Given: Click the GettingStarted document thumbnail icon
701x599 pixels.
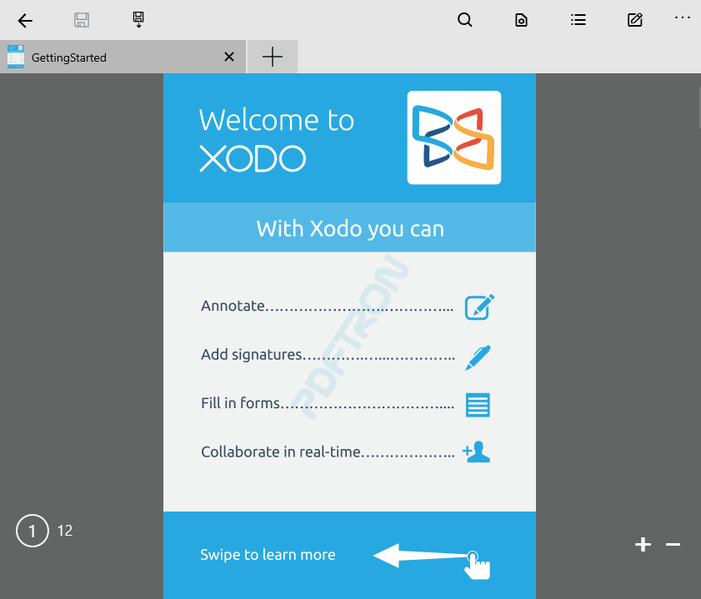Looking at the screenshot, I should click(16, 57).
